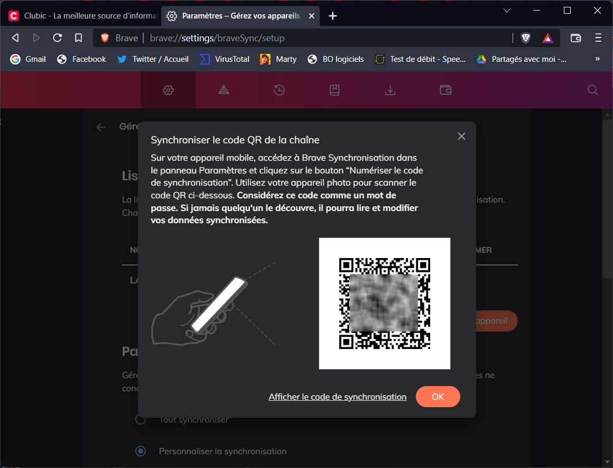
Task: Open the Gmail bookmark
Action: (x=28, y=59)
